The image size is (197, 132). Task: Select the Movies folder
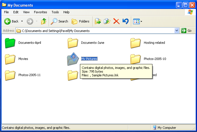tap(10, 59)
